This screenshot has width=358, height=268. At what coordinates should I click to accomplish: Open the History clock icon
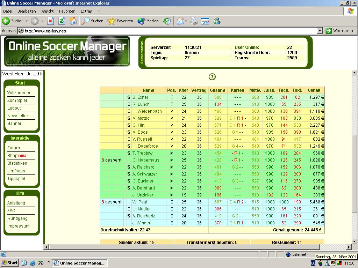point(167,21)
